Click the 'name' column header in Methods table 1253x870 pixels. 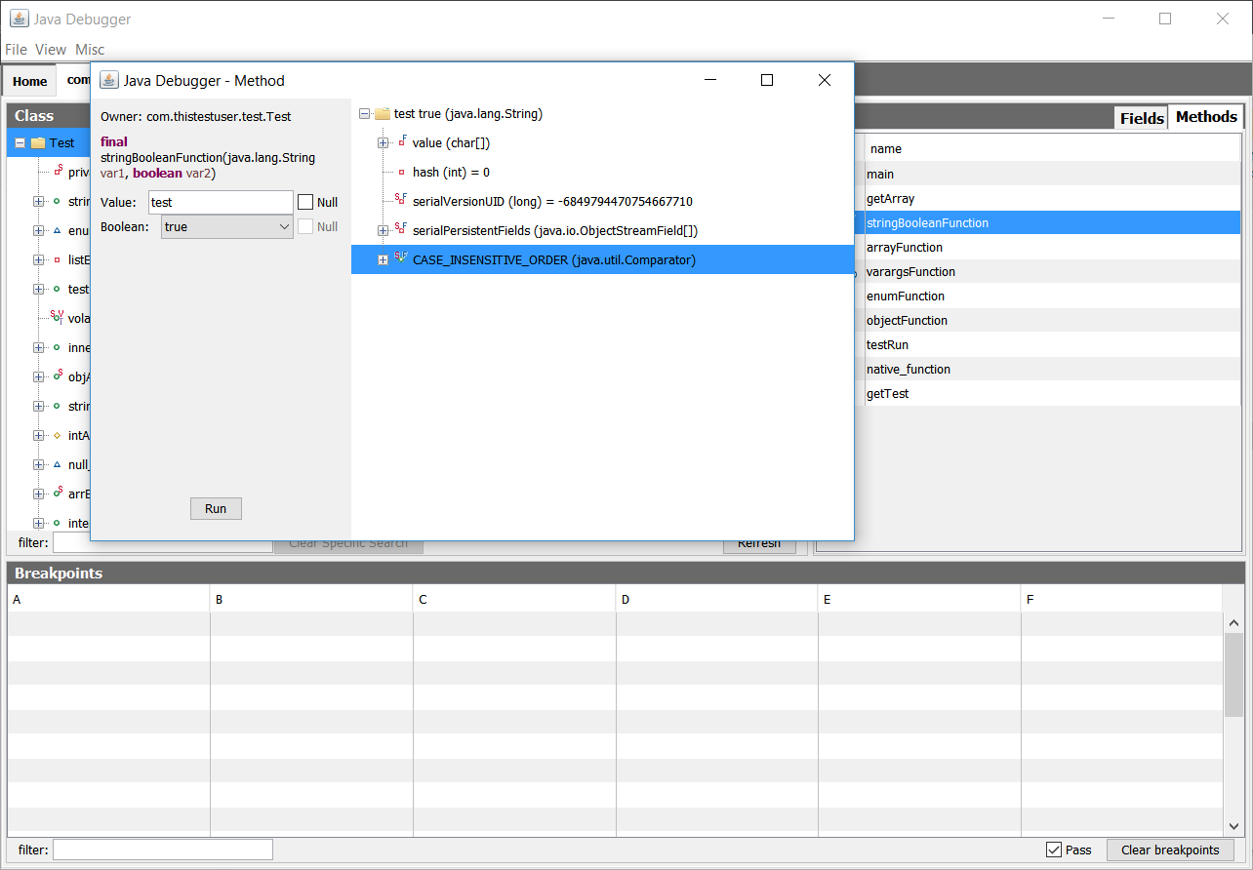(1052, 148)
